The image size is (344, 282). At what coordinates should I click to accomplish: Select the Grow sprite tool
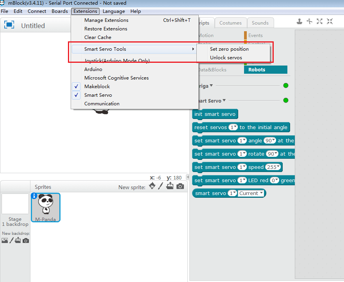tap(319, 21)
